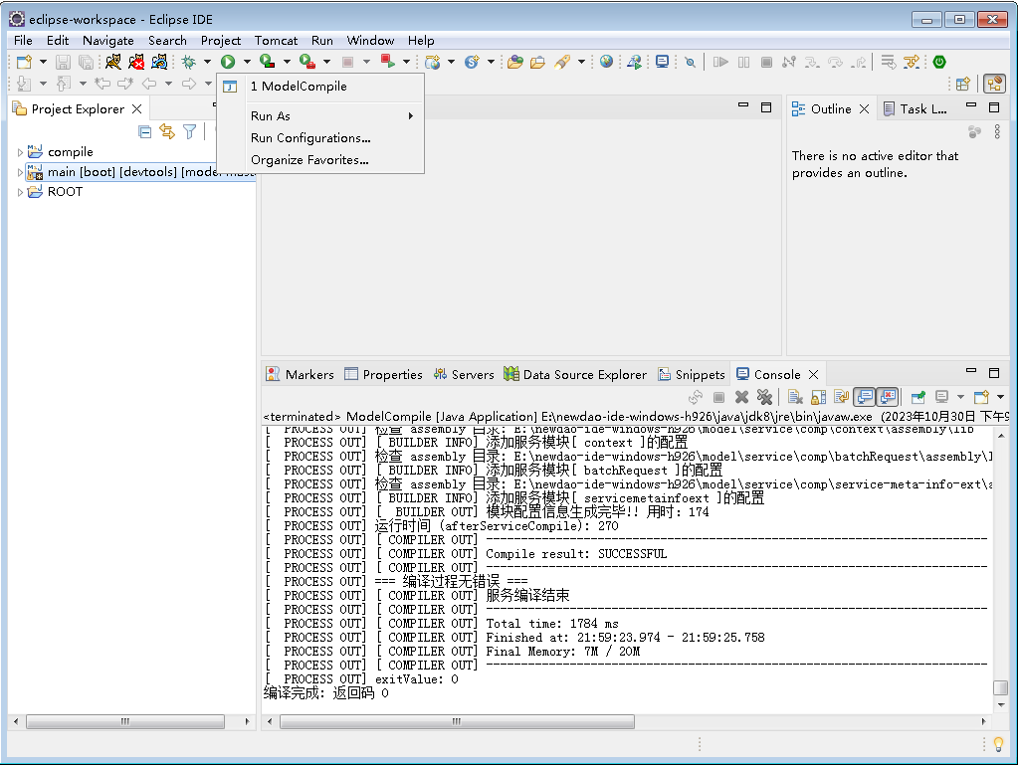Click the Project Explorer filter funnel icon
Image resolution: width=1018 pixels, height=766 pixels.
click(190, 132)
